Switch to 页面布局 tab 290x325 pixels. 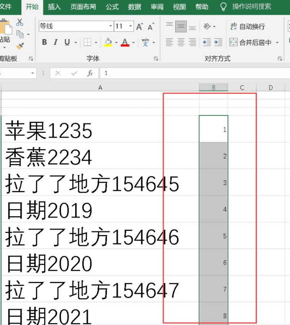click(x=83, y=7)
